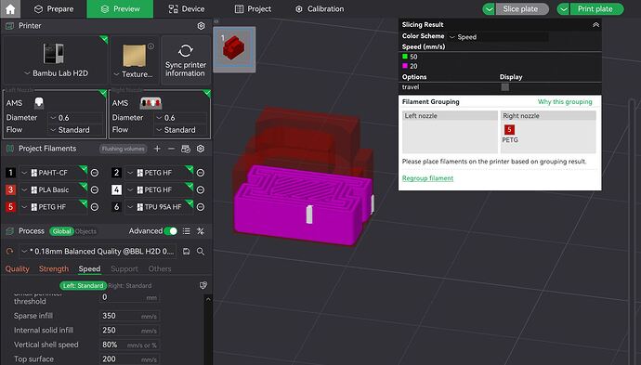Open Print plate dropdown arrow
641x365 pixels.
(563, 9)
